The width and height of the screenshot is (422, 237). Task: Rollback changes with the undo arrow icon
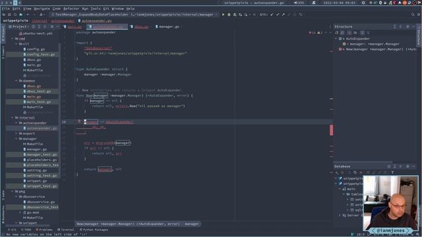point(301,14)
